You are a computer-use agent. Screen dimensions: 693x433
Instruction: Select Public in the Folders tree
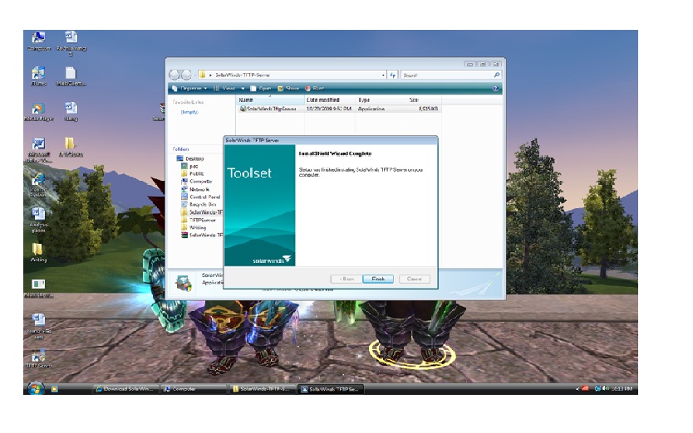192,173
